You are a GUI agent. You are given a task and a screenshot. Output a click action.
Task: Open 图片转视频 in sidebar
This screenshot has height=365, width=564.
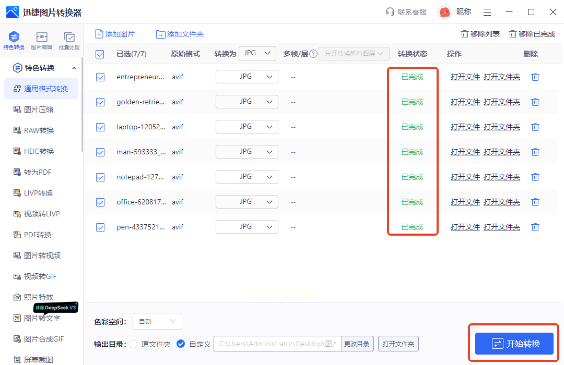click(x=37, y=256)
